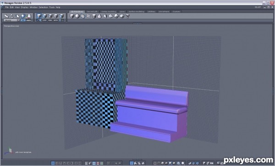This screenshot has height=166, width=275.
Task: Toggle the RING selection option
Action: pyautogui.click(x=50, y=20)
